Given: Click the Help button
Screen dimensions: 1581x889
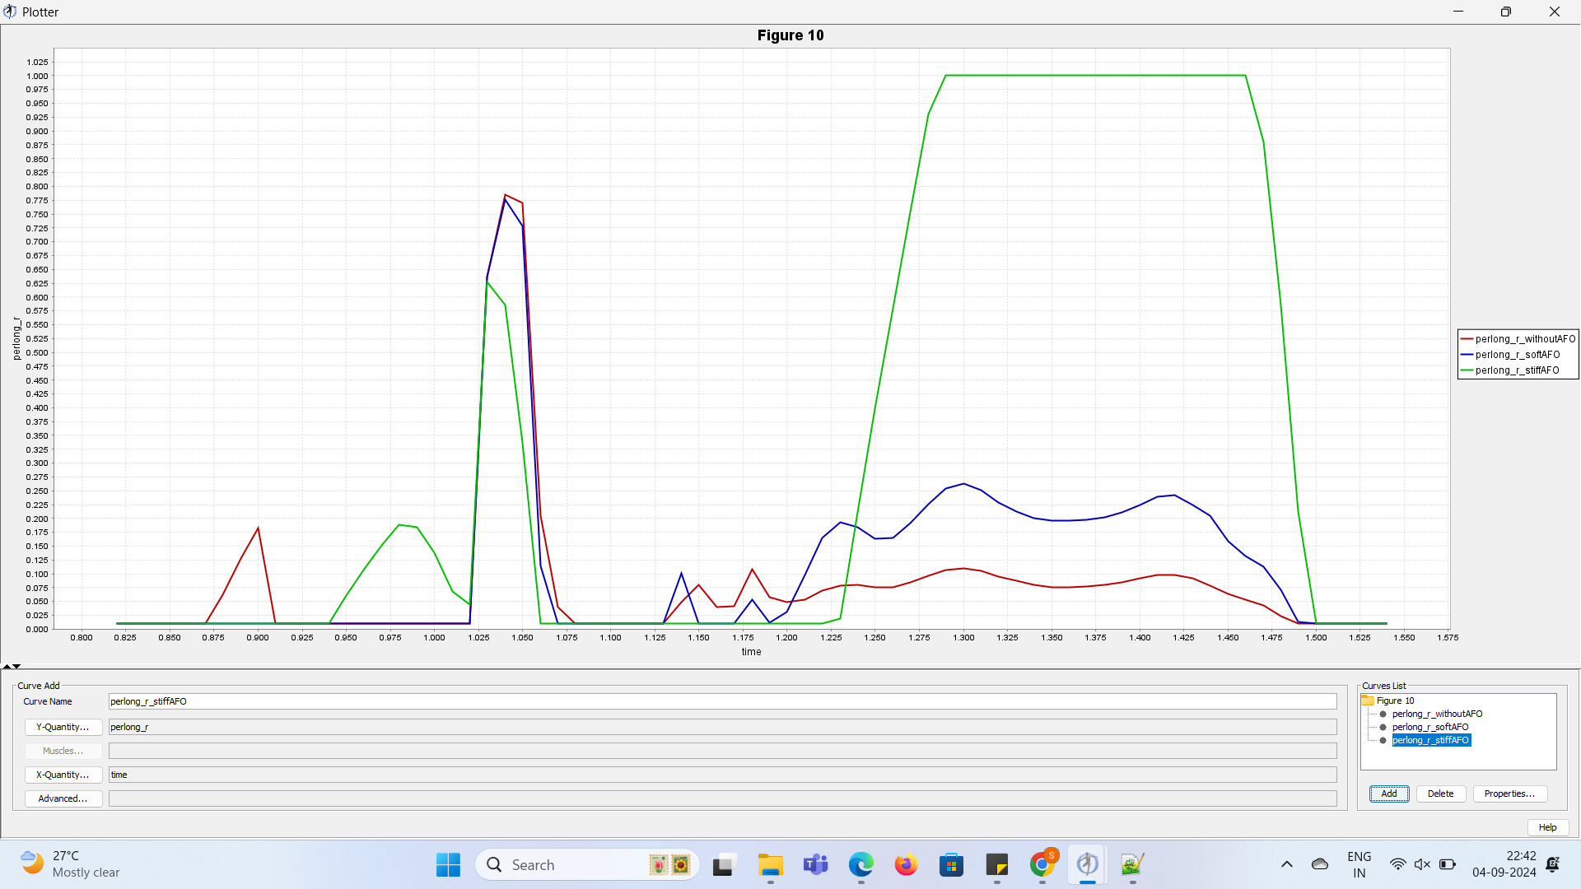Looking at the screenshot, I should [x=1547, y=827].
